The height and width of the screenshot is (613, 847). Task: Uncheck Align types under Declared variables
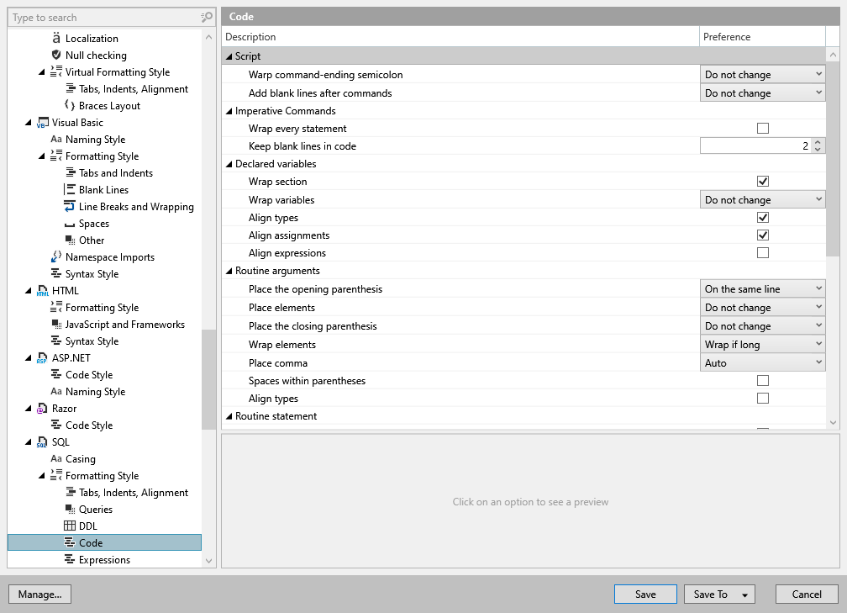pos(763,217)
